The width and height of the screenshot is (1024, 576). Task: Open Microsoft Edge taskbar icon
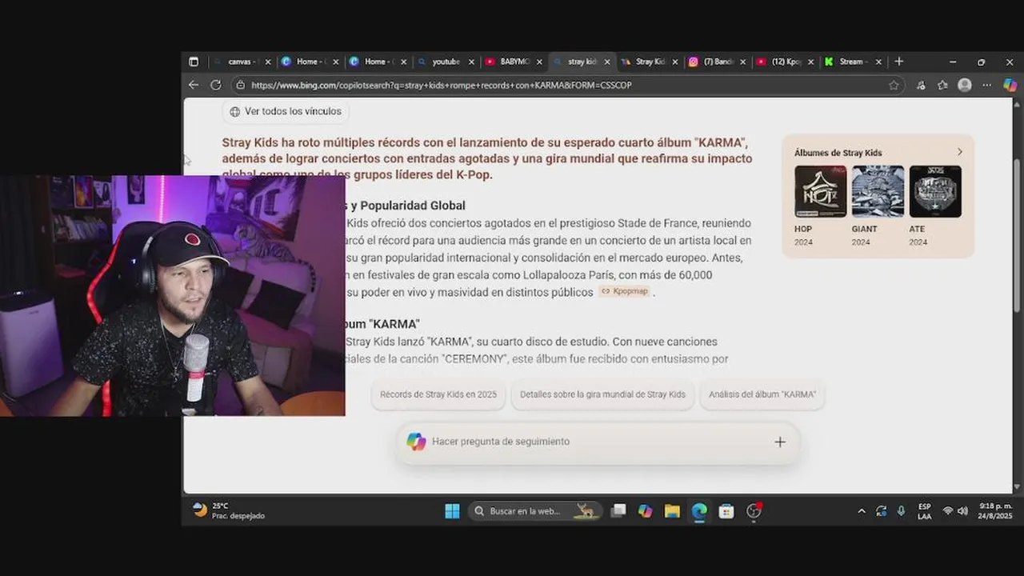699,510
